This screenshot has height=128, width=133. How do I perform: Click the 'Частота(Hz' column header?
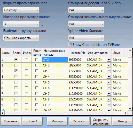coord(77,53)
